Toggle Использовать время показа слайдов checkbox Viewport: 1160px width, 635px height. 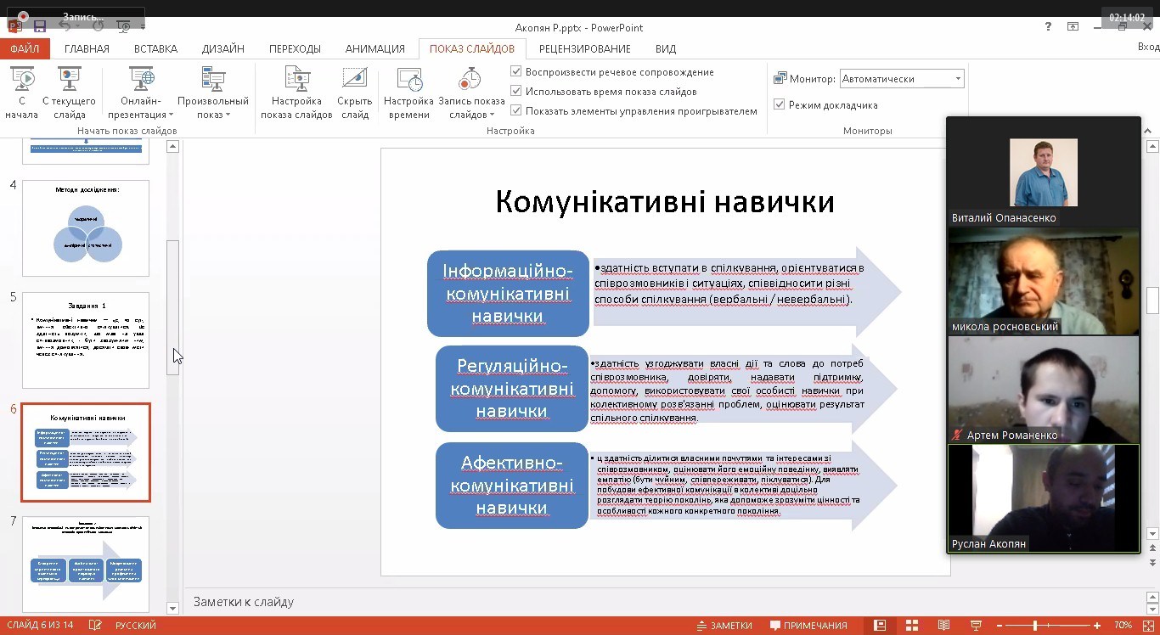pyautogui.click(x=516, y=91)
